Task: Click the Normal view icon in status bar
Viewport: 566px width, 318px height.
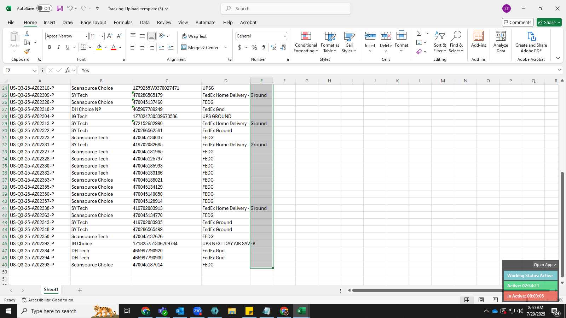Action: 467,300
